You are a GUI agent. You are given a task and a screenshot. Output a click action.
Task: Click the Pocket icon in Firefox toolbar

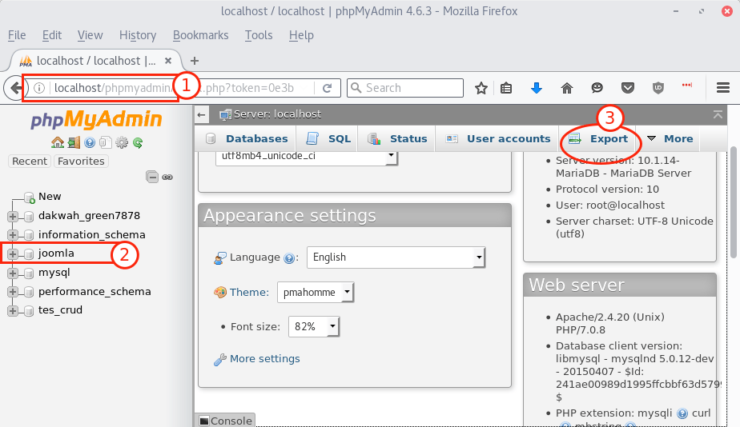pyautogui.click(x=629, y=88)
